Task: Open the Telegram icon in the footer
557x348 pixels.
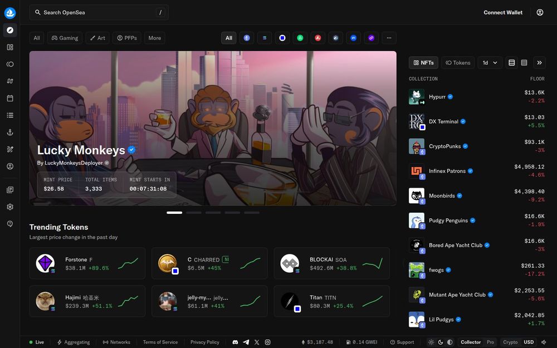Action: coord(246,342)
